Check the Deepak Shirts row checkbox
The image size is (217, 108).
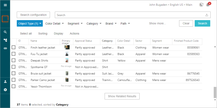[13, 60]
